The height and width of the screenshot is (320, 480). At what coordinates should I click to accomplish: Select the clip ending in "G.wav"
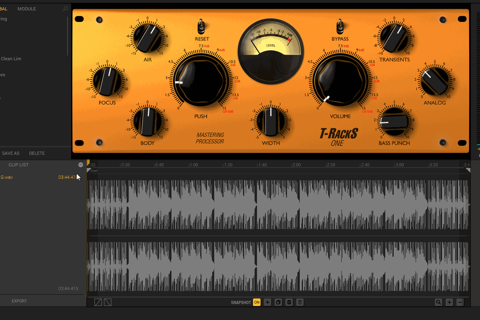(6, 177)
